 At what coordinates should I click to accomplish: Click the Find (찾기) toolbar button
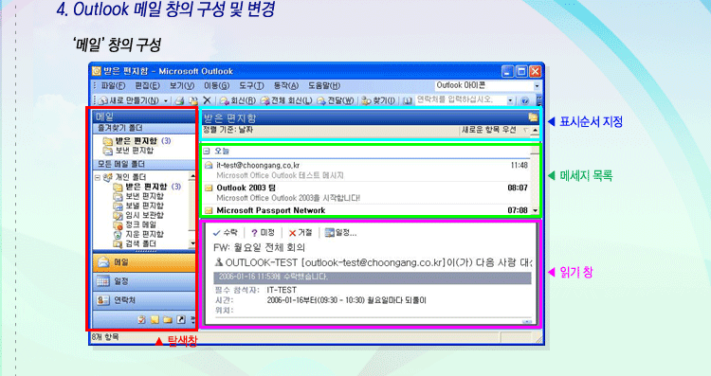click(x=378, y=100)
